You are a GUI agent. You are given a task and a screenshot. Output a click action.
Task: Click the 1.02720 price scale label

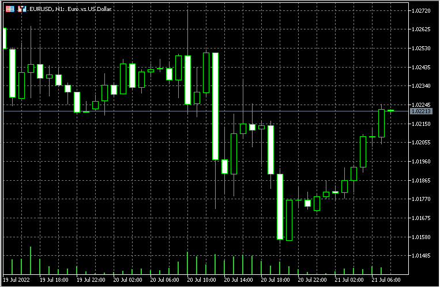point(421,10)
